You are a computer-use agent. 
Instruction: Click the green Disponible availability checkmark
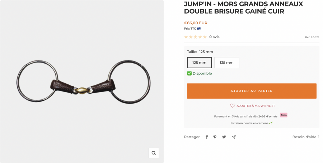click(189, 73)
